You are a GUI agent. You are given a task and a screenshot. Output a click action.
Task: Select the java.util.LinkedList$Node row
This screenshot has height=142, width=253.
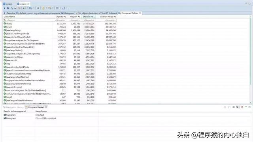pos(60,67)
